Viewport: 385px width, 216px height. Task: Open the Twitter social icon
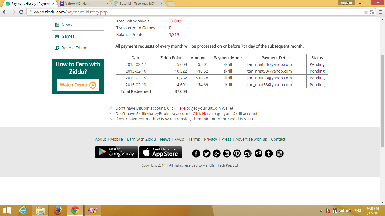pos(207,153)
